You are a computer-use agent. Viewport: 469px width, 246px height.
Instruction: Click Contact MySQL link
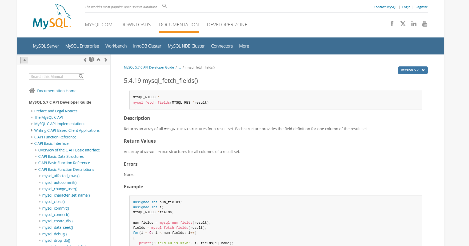[385, 7]
